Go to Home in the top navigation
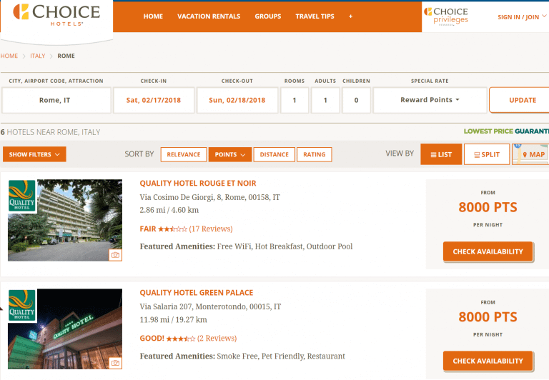The height and width of the screenshot is (380, 549). tap(153, 16)
